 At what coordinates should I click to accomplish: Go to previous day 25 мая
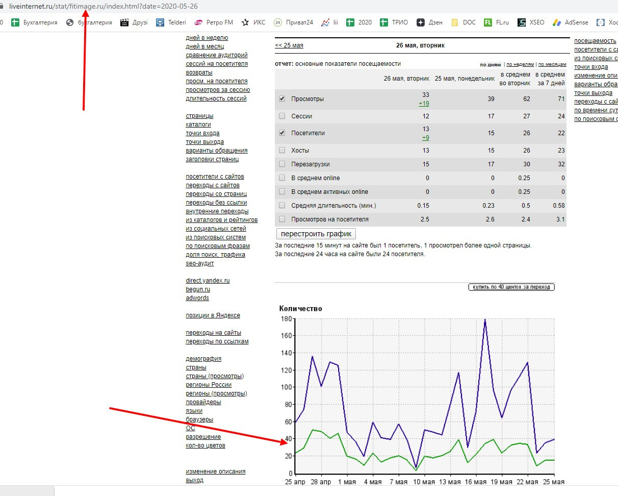click(x=289, y=45)
